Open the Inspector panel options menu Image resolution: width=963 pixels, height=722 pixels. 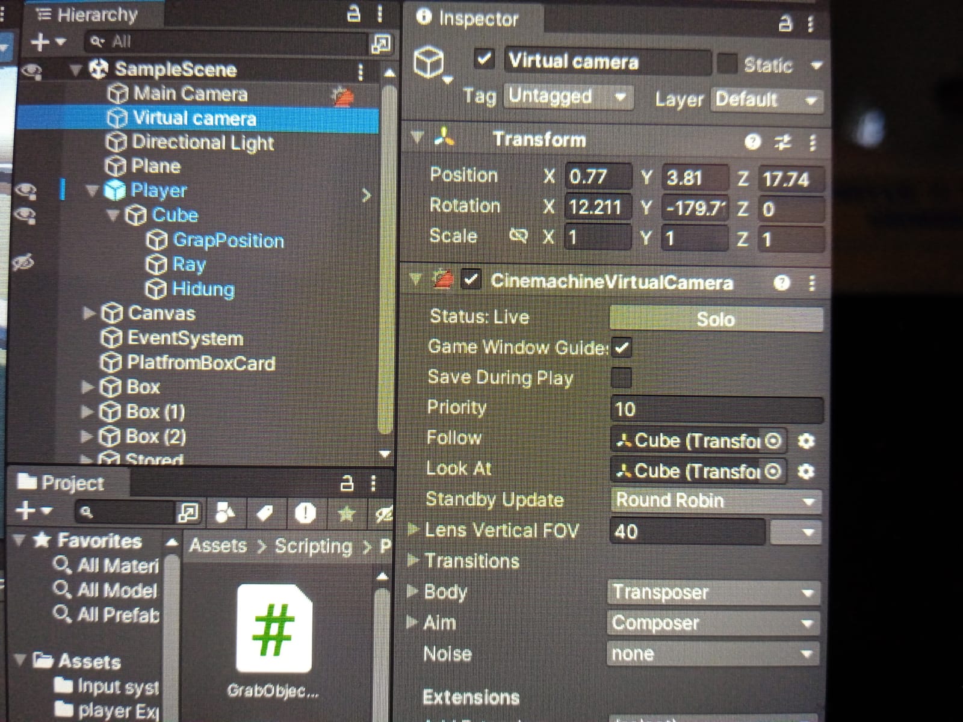click(x=811, y=23)
